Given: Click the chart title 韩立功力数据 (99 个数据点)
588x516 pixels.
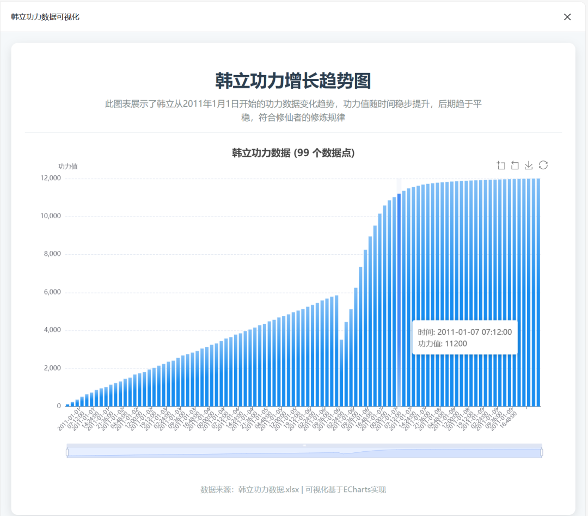Looking at the screenshot, I should click(294, 153).
